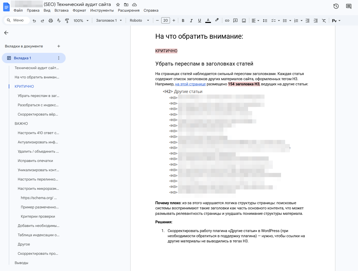Select the paint format tool

[67, 21]
